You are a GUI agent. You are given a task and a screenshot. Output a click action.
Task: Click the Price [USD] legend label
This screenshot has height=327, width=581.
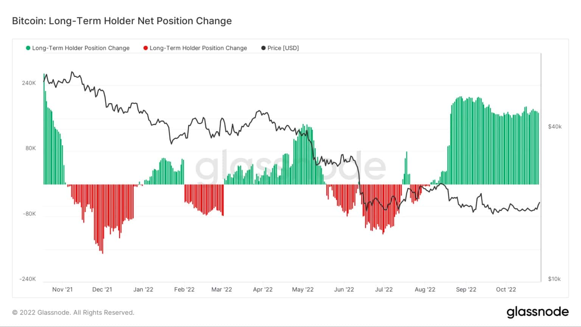point(283,48)
